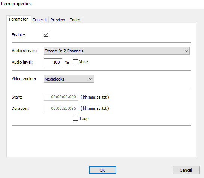This screenshot has height=178, width=204.
Task: Click the Item properties title bar
Action: (x=102, y=4)
